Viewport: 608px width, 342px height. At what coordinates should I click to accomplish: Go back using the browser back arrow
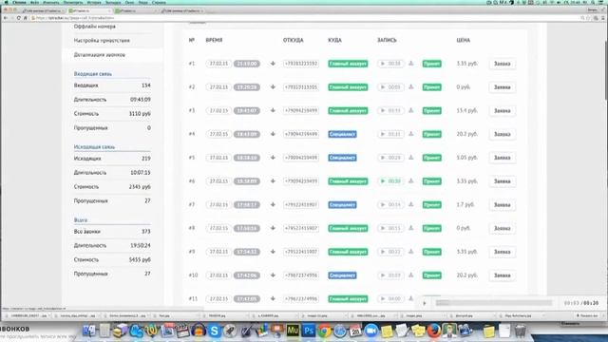point(6,18)
